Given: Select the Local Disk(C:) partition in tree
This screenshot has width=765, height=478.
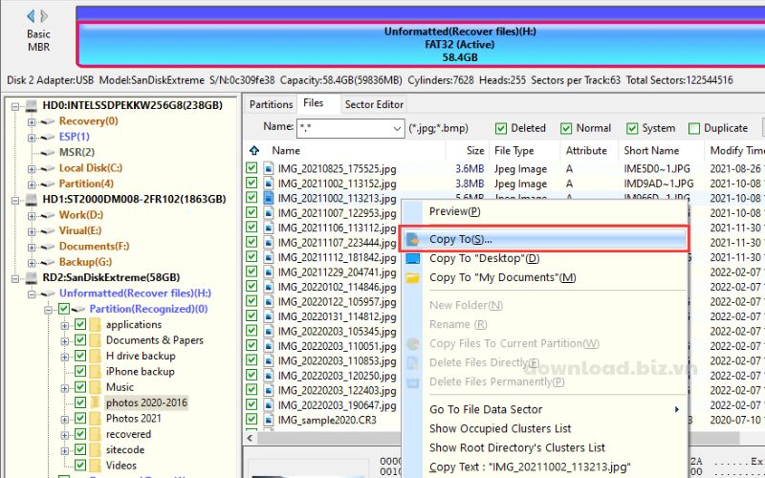Looking at the screenshot, I should click(x=90, y=168).
